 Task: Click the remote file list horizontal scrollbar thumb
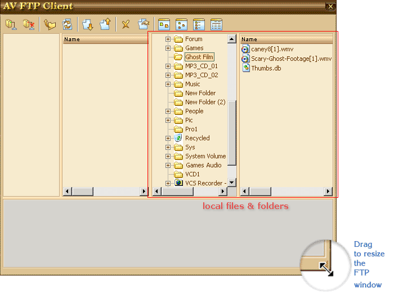point(83,192)
